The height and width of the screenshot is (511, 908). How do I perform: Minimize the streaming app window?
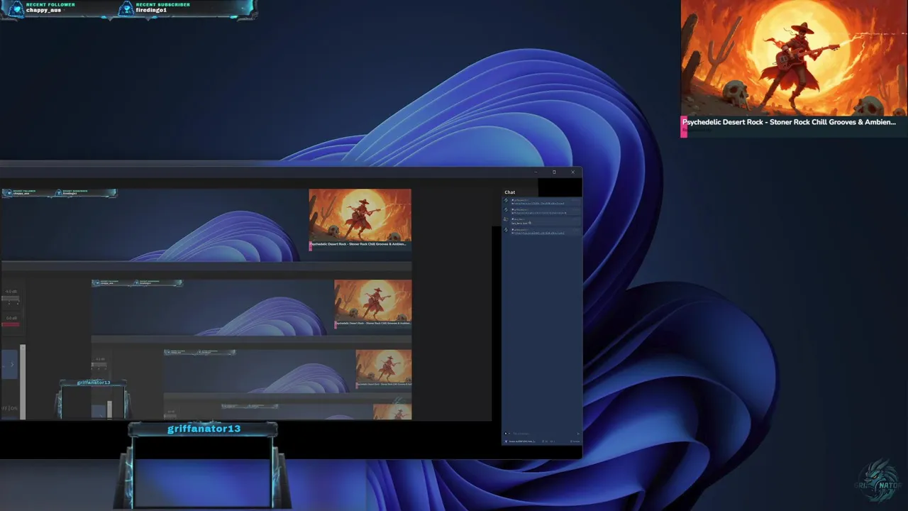536,172
